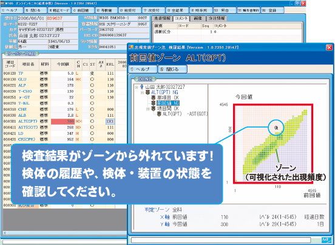Go to 次受付 via the toolbar
This screenshot has width=335, height=245.
click(154, 10)
